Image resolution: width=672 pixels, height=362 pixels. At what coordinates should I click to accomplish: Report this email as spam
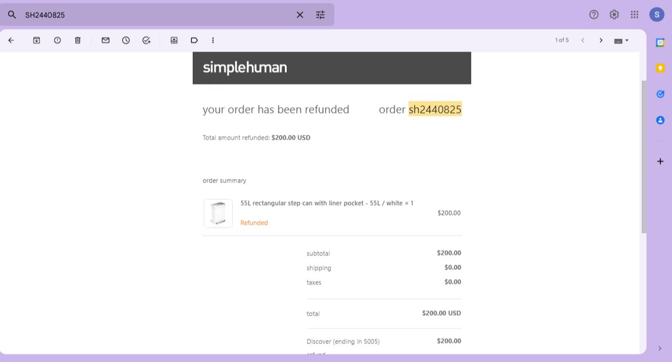57,40
